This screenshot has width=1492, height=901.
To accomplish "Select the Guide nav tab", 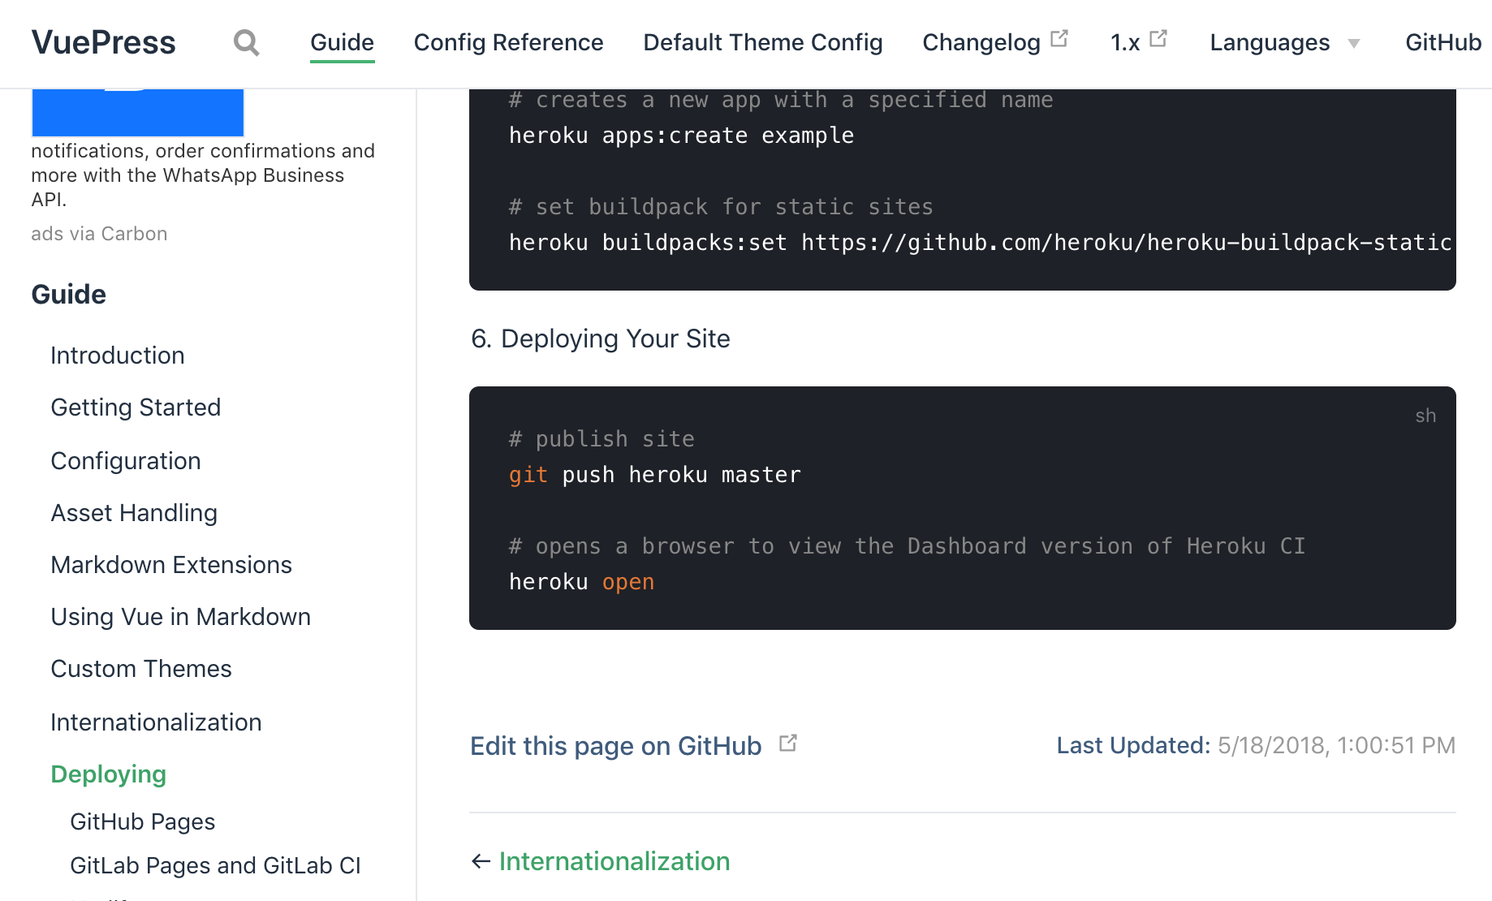I will click(342, 42).
